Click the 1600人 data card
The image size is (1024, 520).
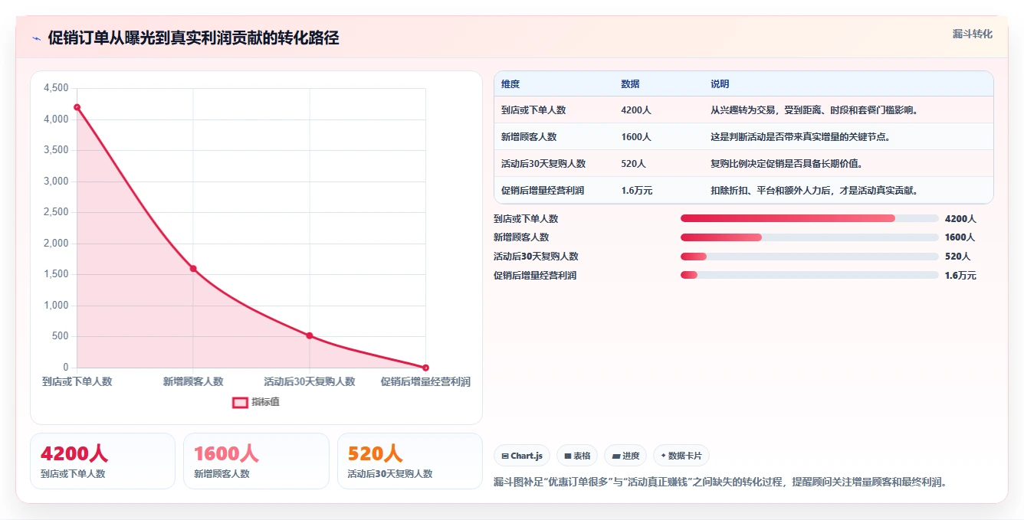point(256,461)
